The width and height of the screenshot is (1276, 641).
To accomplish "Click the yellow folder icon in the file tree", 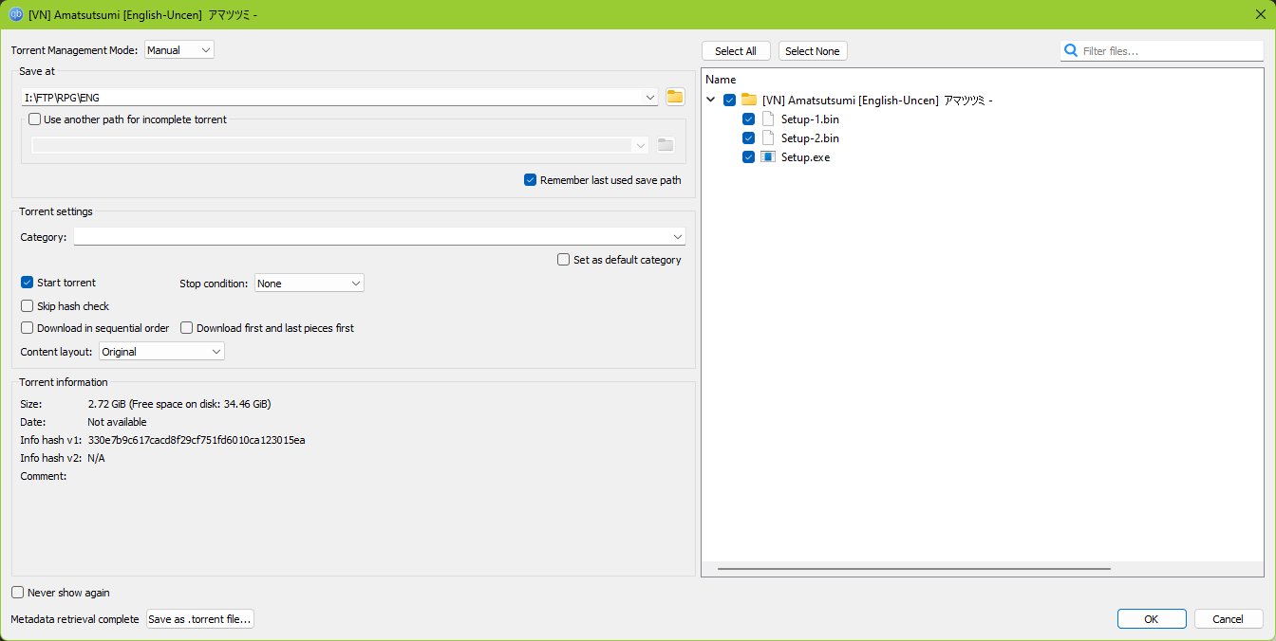I will (x=749, y=101).
